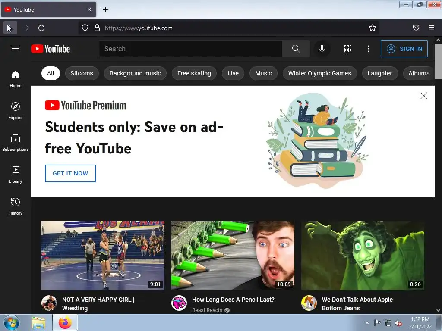
Task: Save page to Pocket
Action: coord(416,28)
